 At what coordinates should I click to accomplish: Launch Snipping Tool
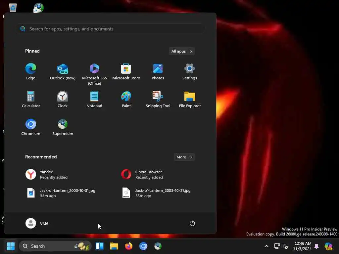click(x=158, y=100)
